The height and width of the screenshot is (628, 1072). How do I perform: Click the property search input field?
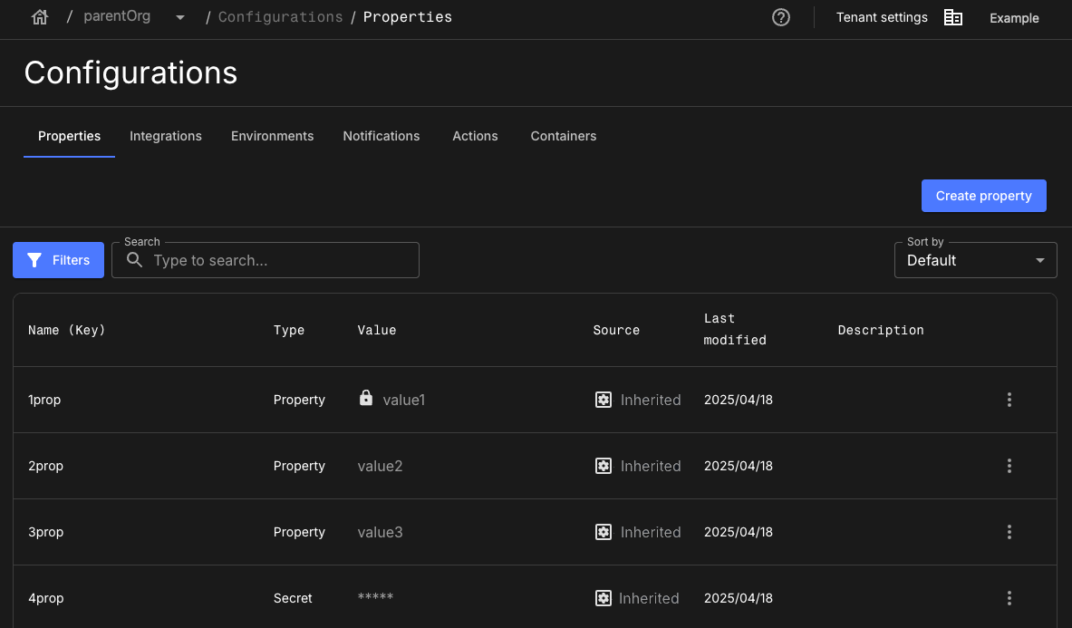tap(281, 260)
